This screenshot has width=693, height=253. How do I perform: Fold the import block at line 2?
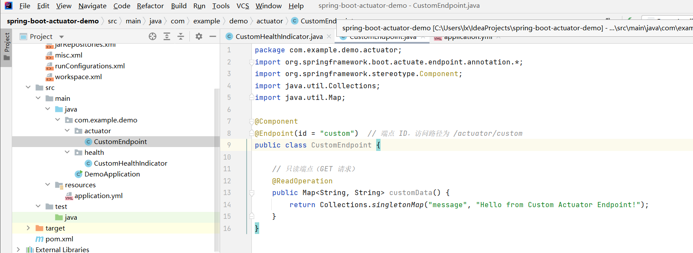pyautogui.click(x=251, y=62)
